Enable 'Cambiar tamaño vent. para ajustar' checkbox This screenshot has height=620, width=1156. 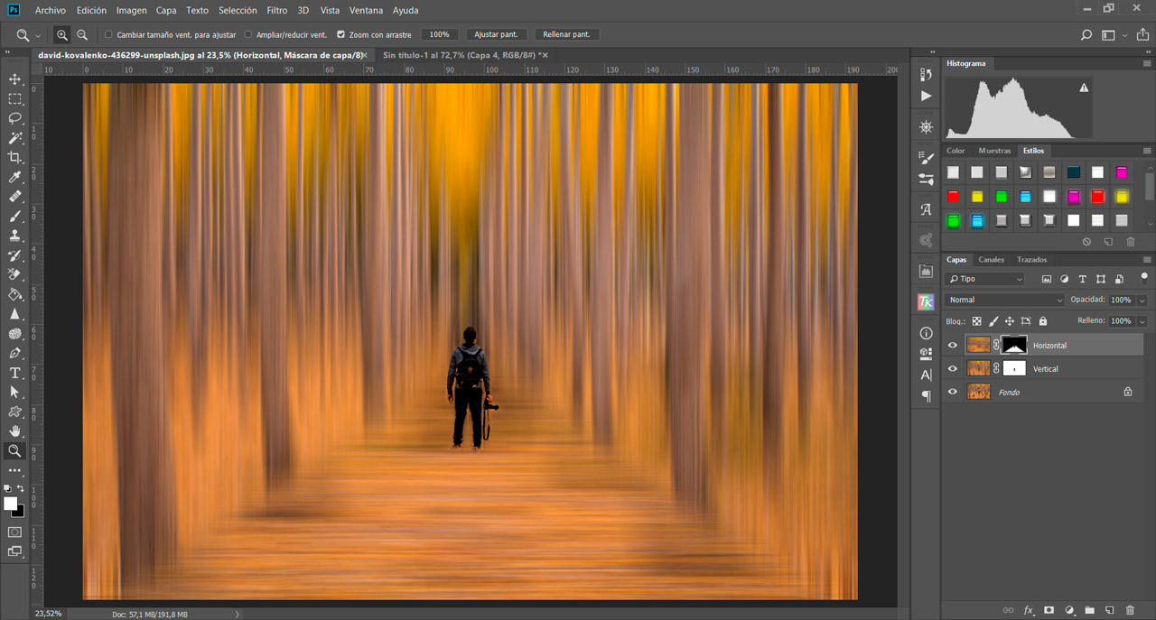point(109,35)
